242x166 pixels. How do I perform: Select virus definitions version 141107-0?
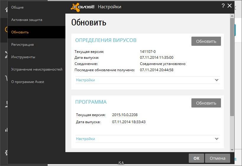(148, 51)
